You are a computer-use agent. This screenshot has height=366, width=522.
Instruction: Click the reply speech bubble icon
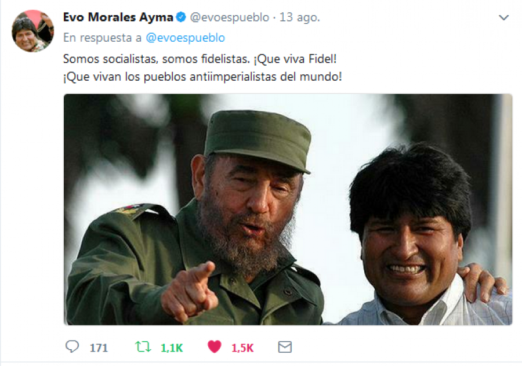tap(72, 347)
